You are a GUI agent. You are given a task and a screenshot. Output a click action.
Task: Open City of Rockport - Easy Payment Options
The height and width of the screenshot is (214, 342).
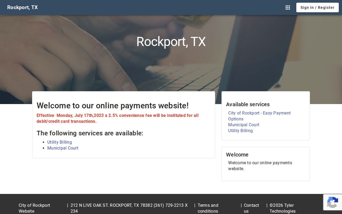pos(259,116)
